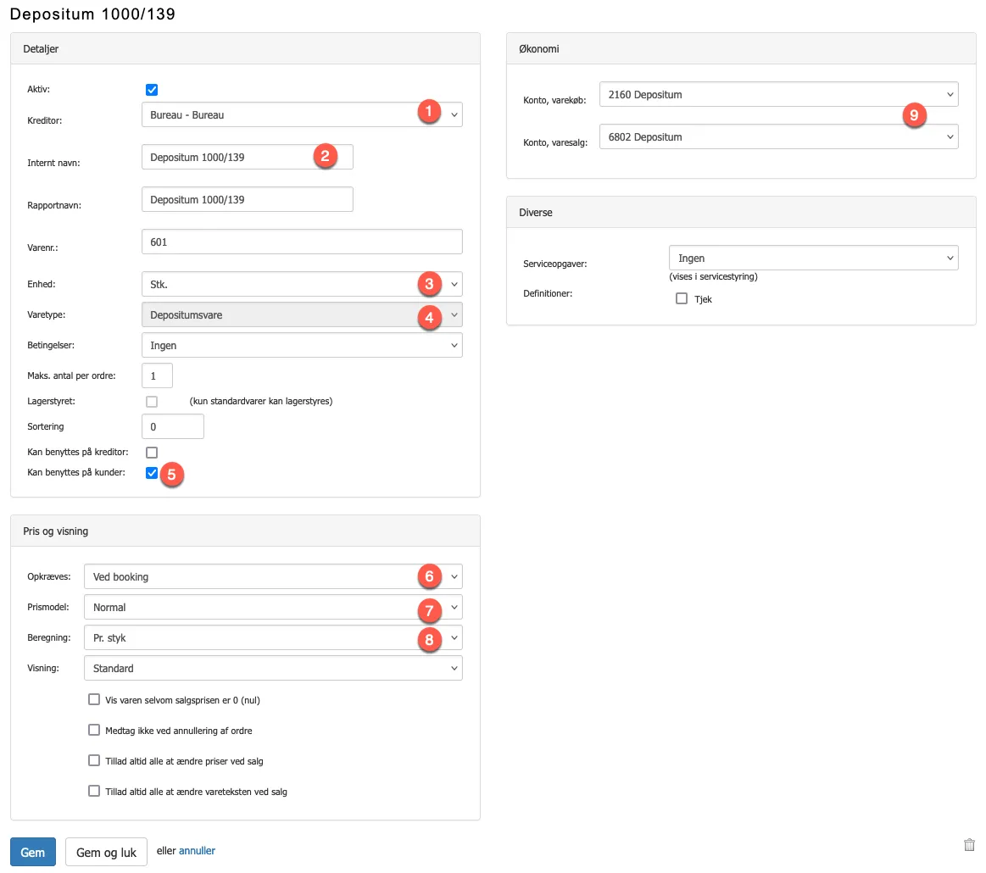The height and width of the screenshot is (873, 986).
Task: Focus the Varenr. input field
Action: pos(301,242)
